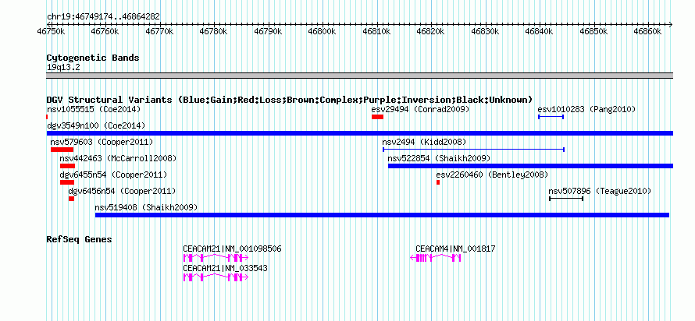Image resolution: width=695 pixels, height=321 pixels.
Task: Open esv1010283 (Pang2010) variant label
Action: 586,109
